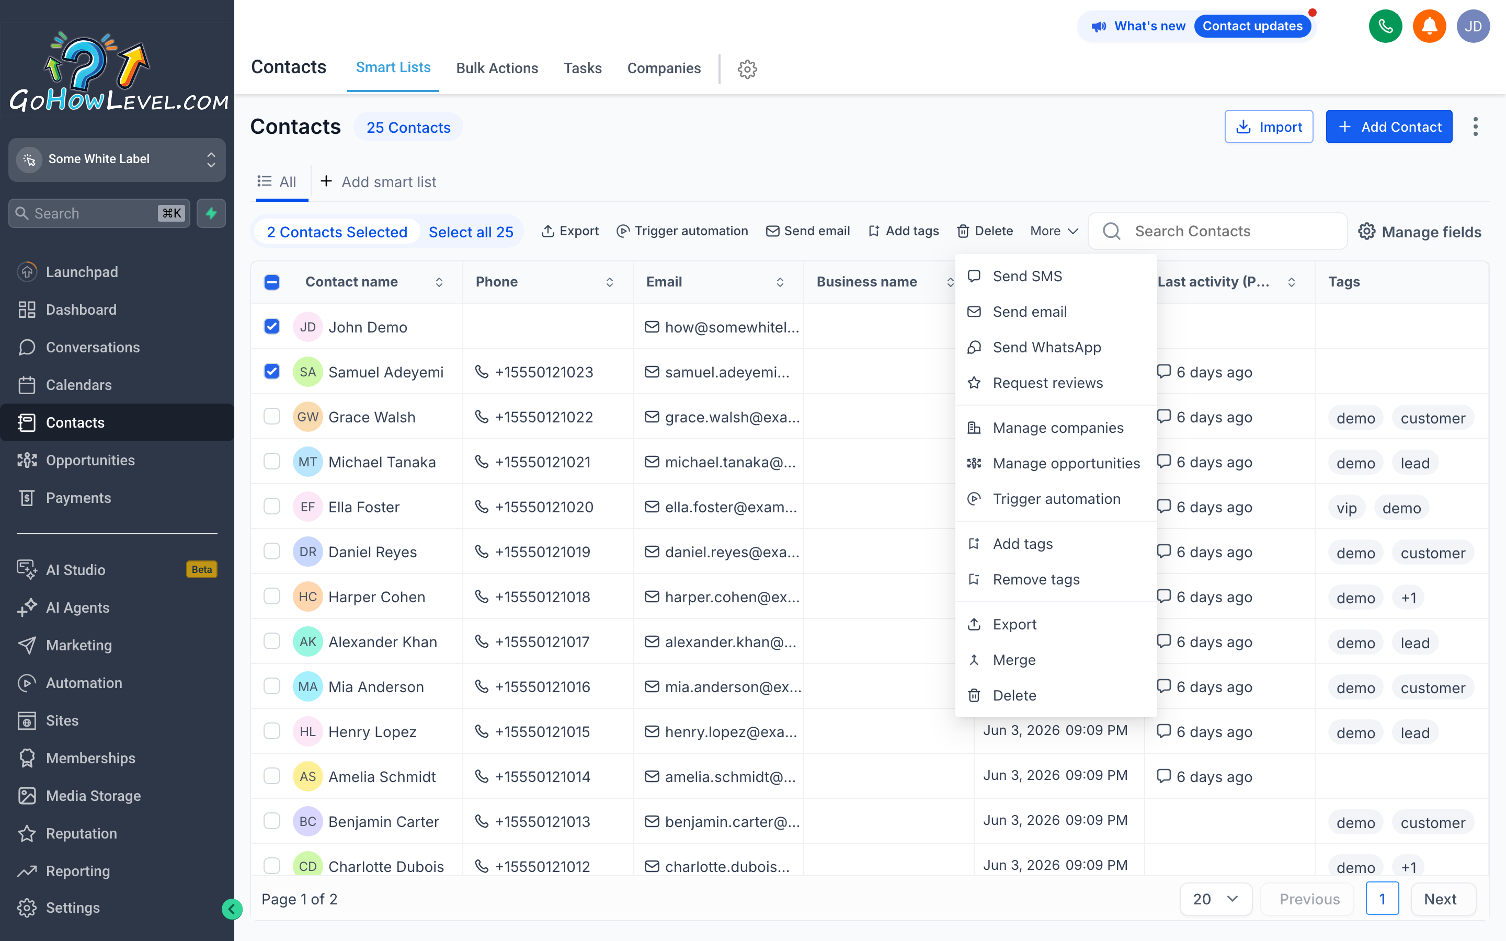Open the Contact updates announcement pill
Viewport: 1506px width, 941px height.
[x=1252, y=26]
